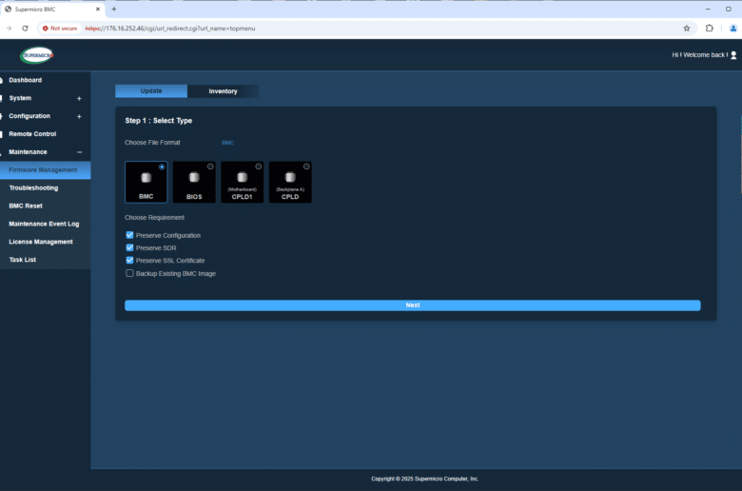Expand the System menu plus sign
This screenshot has height=491, width=742.
(x=79, y=98)
